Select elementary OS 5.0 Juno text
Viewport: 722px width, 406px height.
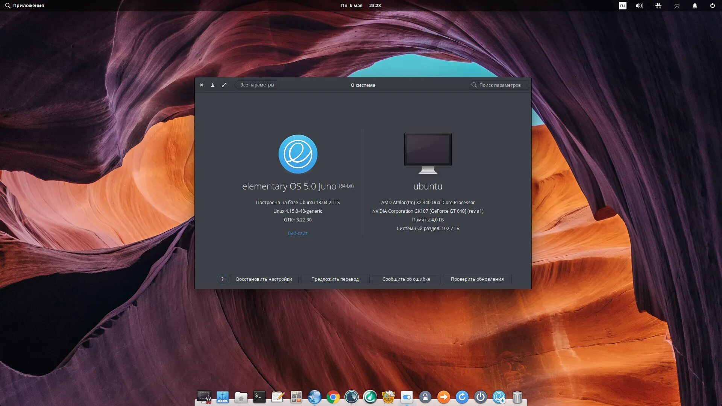tap(289, 186)
